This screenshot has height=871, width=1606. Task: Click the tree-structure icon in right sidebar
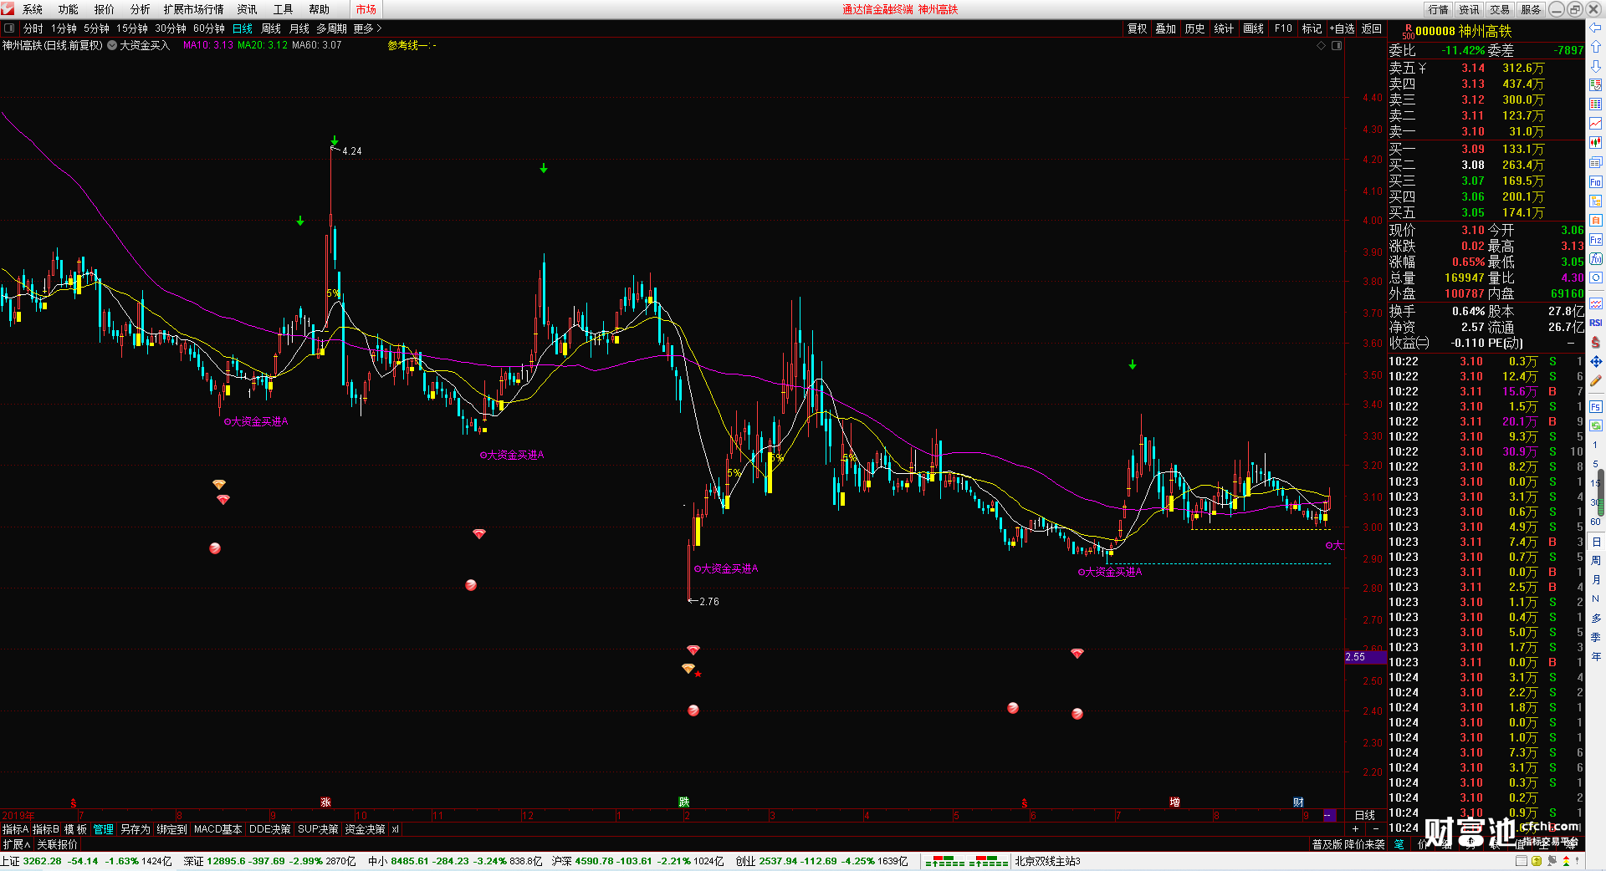1595,201
